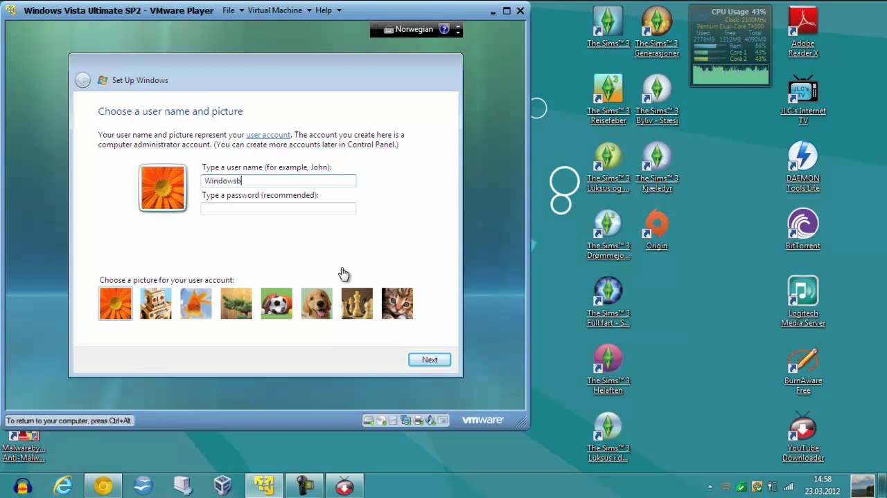
Task: Click the VMware network adapter status icon
Action: [406, 421]
